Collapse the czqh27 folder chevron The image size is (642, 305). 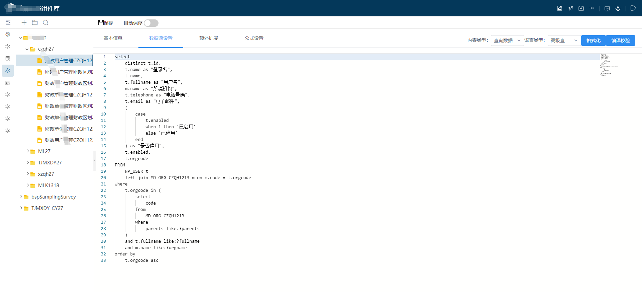coord(27,49)
